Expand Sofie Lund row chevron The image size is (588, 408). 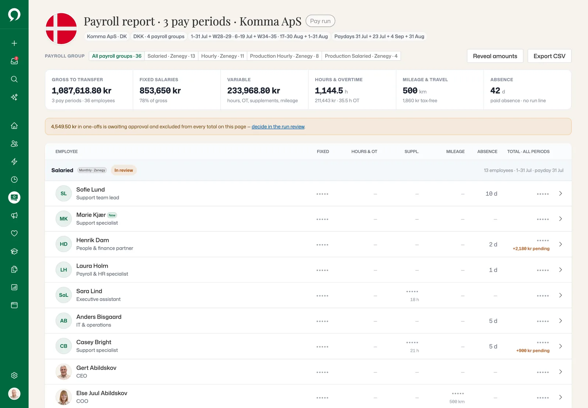[560, 194]
